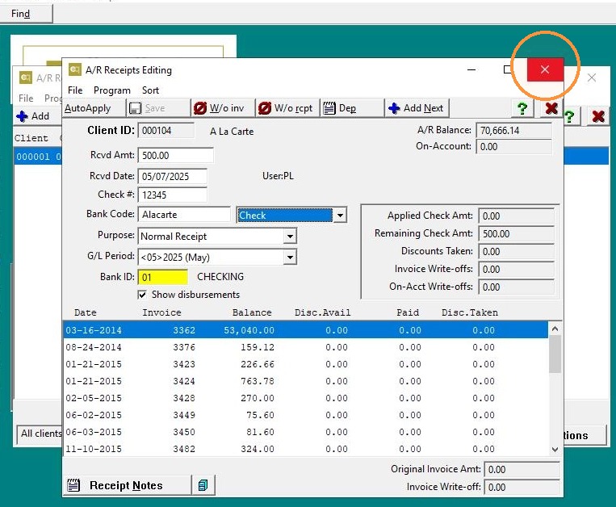Expand the Purpose Normal Receipt dropdown
The image size is (616, 507).
click(290, 237)
